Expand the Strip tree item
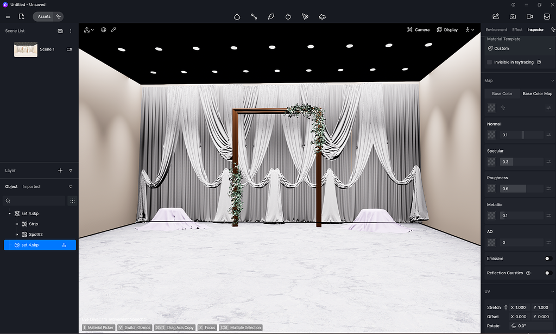This screenshot has height=334, width=556. tap(17, 224)
